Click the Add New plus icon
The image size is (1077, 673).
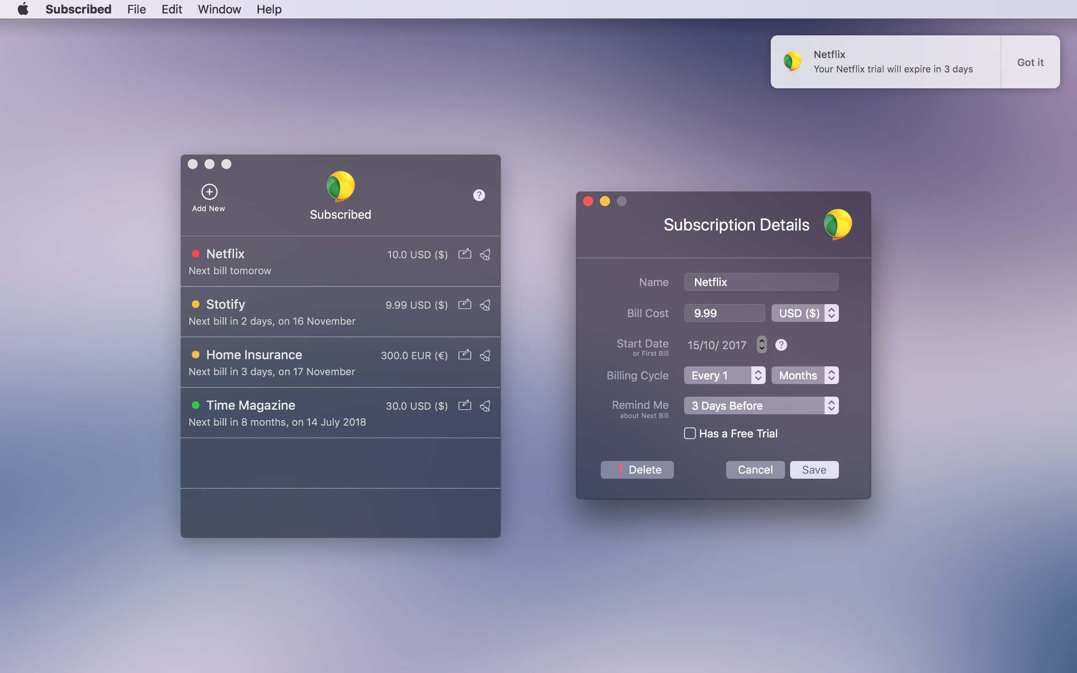point(209,192)
